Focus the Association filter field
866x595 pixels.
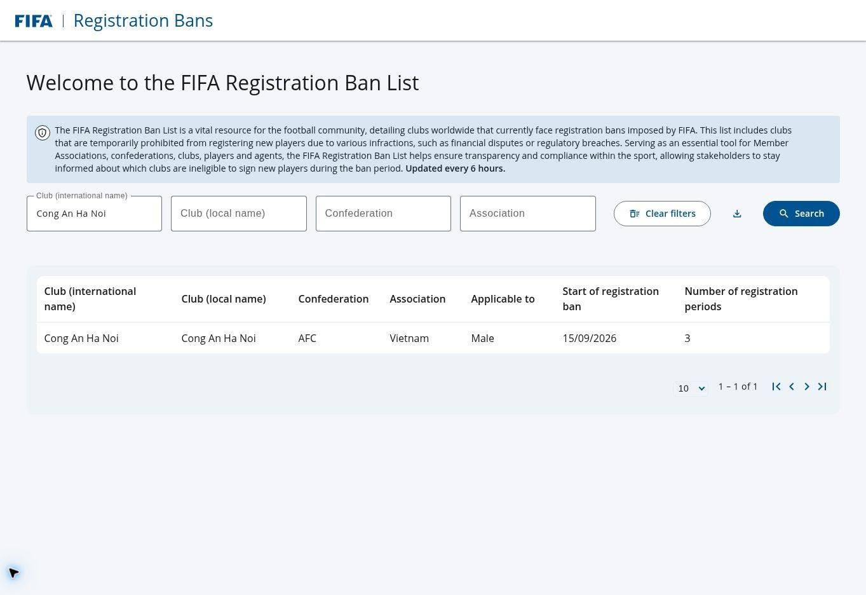[528, 214]
